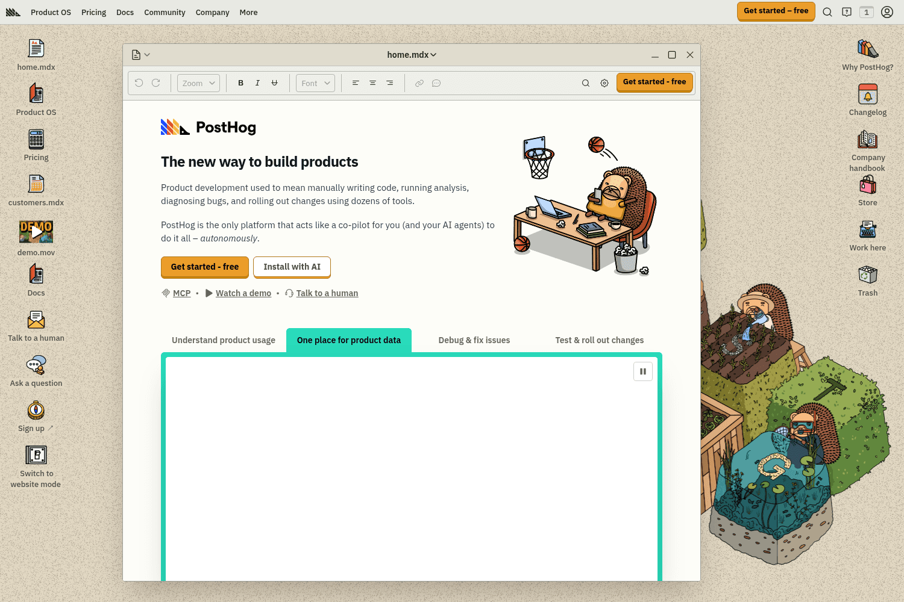This screenshot has height=602, width=904.
Task: Open the user account icon in top bar
Action: pos(887,12)
